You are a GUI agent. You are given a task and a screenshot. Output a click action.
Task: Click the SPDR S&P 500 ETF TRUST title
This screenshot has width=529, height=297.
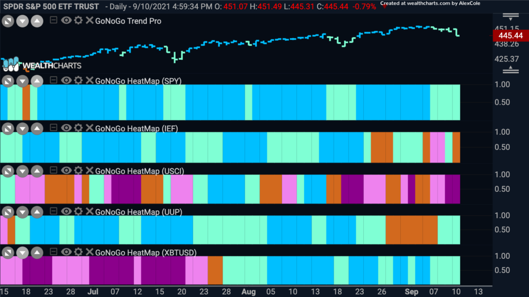(51, 6)
